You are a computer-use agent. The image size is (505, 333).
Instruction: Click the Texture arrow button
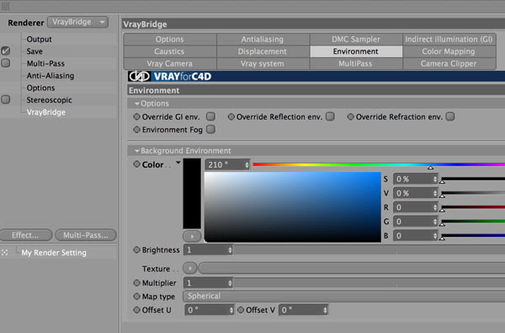189,268
